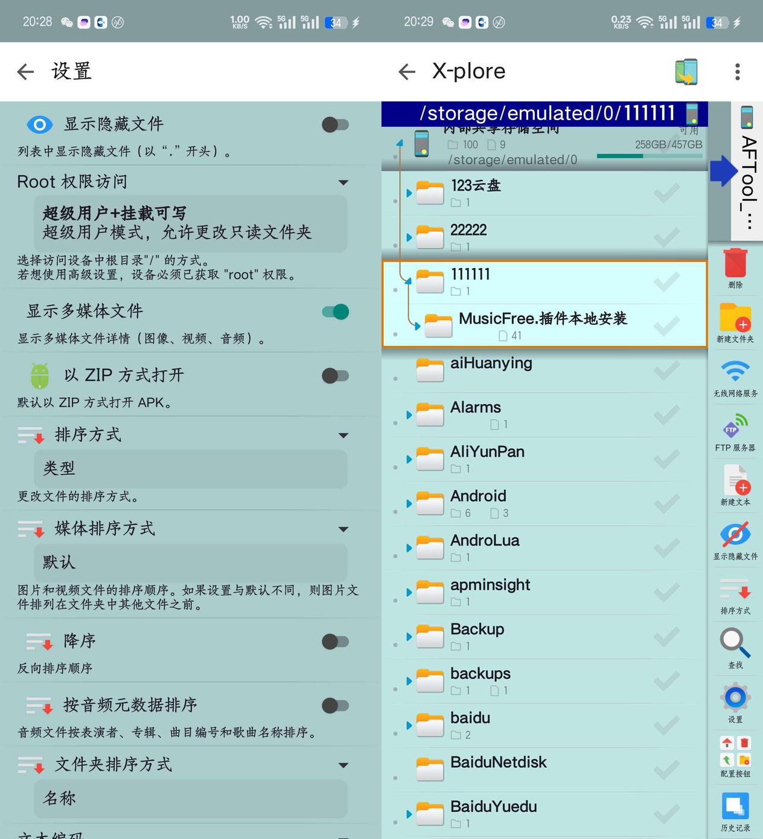Click the configure buttons icon
The width and height of the screenshot is (763, 839).
coord(735,752)
